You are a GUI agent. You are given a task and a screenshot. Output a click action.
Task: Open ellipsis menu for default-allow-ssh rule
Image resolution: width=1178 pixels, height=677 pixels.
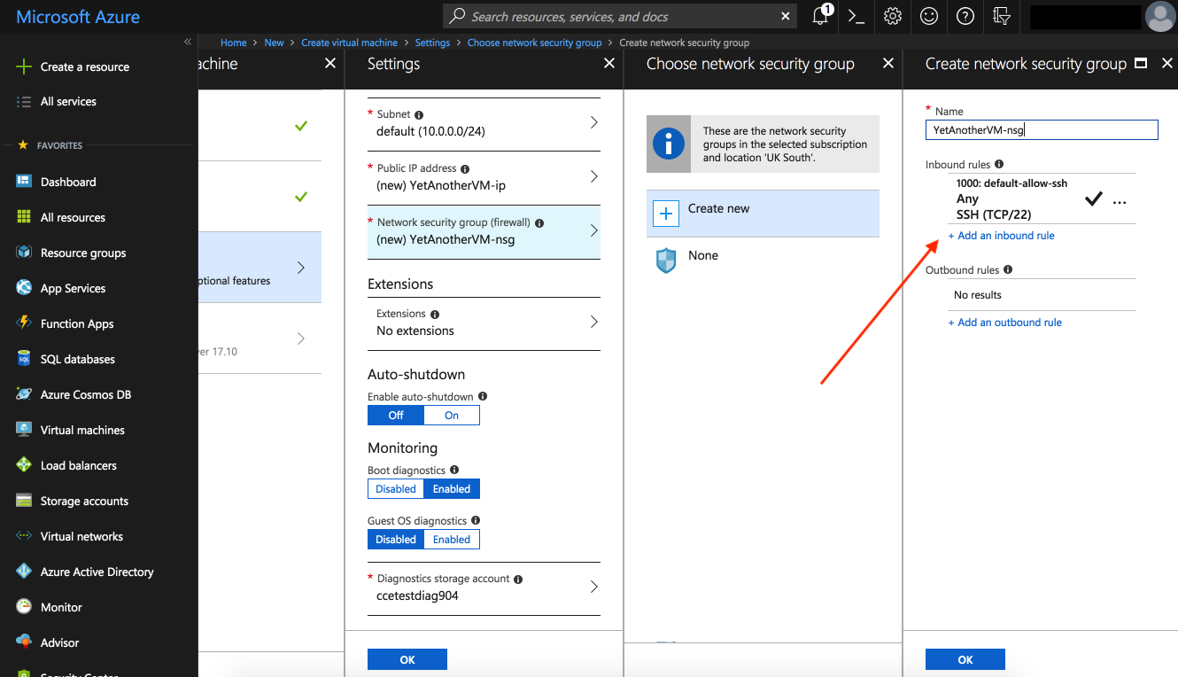click(1120, 203)
